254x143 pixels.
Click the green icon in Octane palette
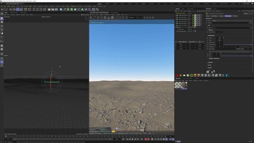pos(191,75)
